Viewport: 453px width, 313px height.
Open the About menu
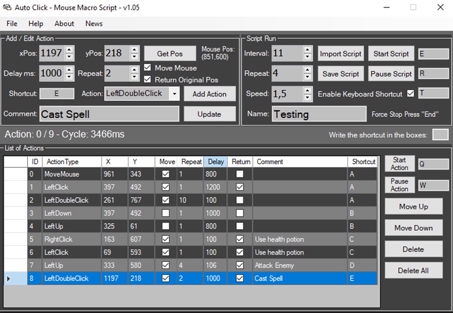tap(64, 23)
